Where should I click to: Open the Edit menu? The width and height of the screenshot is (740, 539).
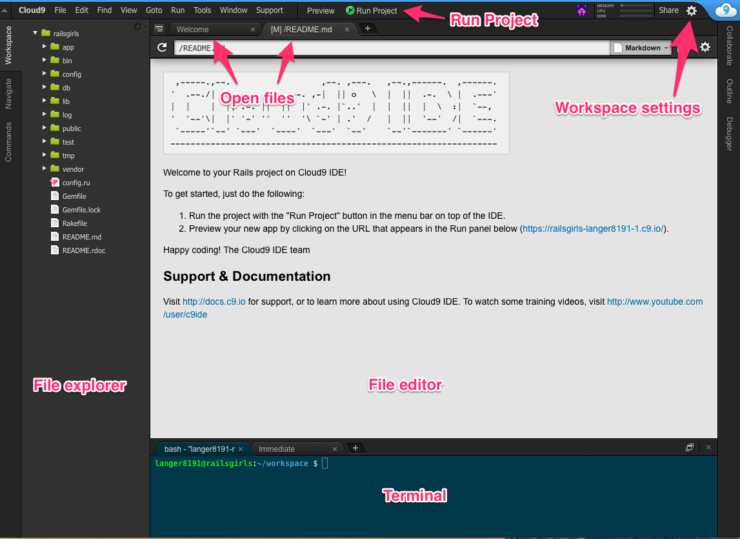82,10
